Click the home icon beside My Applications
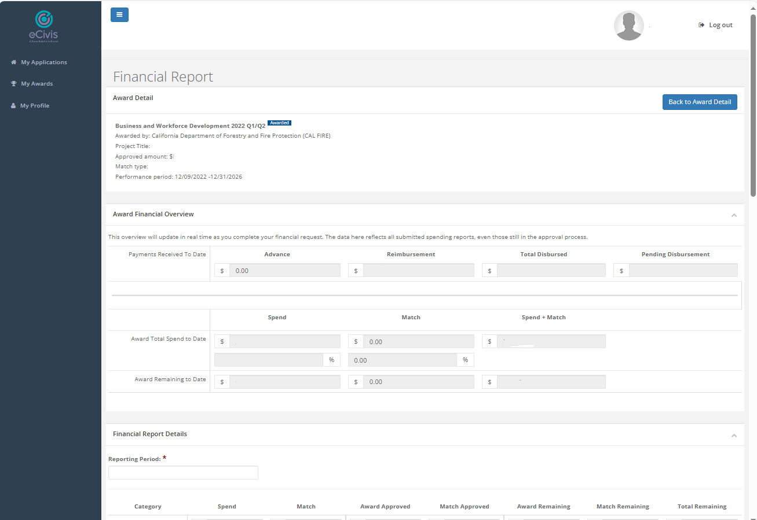 coord(13,62)
